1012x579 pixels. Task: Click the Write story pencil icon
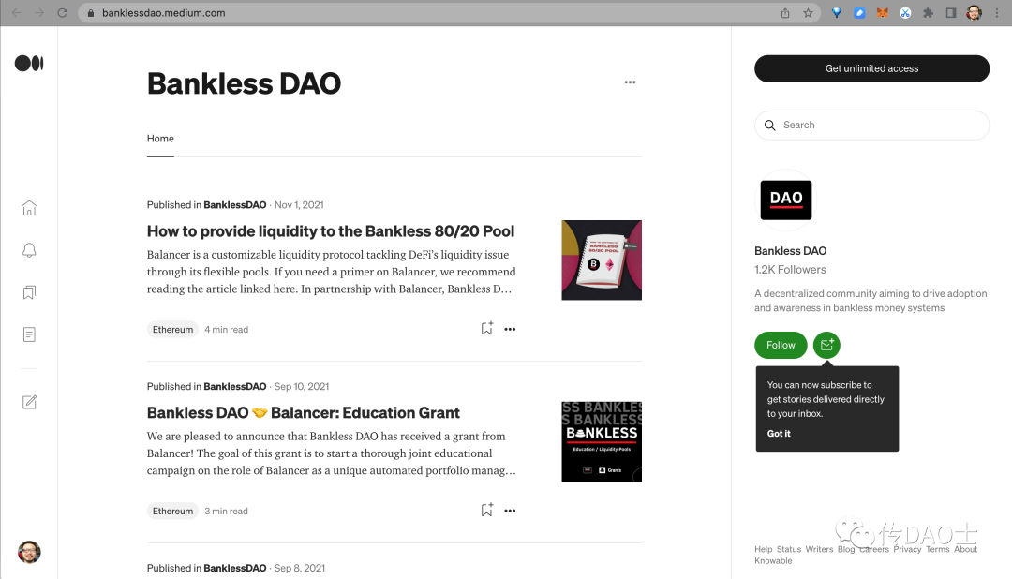pyautogui.click(x=29, y=402)
